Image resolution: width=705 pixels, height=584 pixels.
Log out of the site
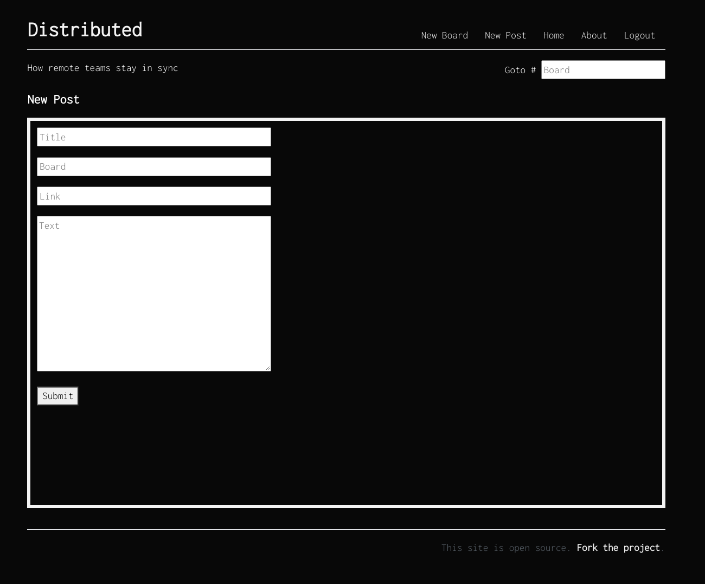tap(639, 35)
